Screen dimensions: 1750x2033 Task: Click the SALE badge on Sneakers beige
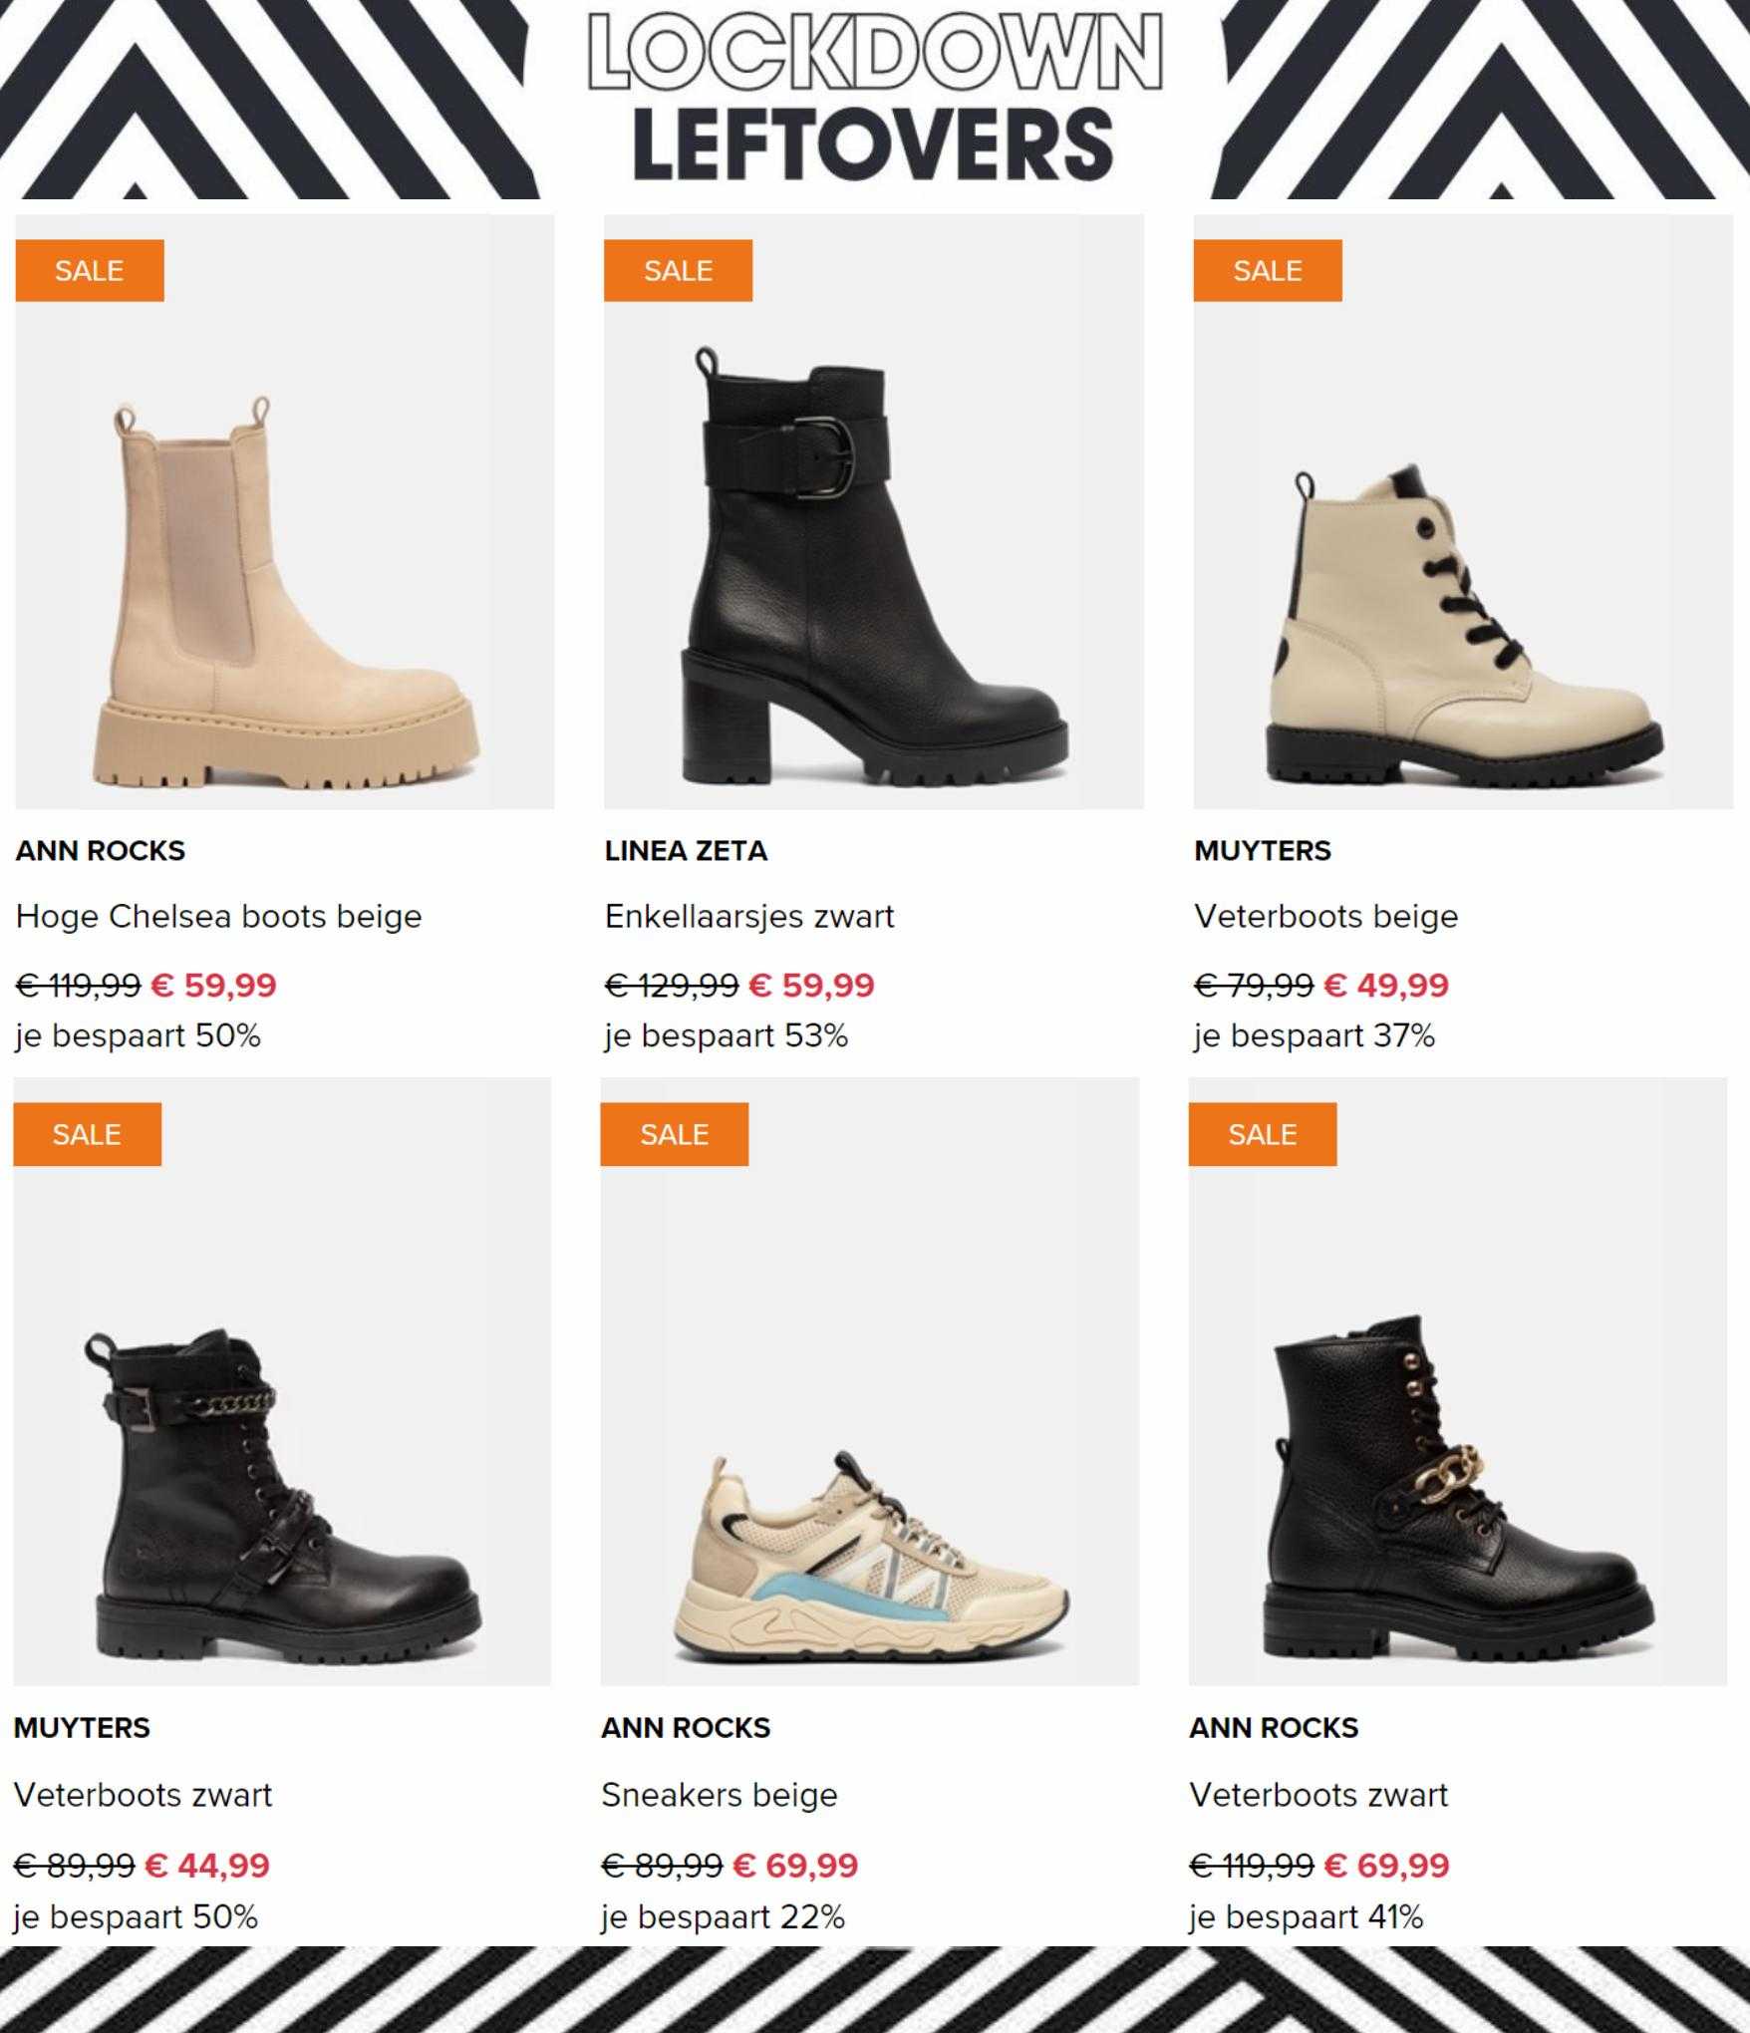pos(675,1134)
